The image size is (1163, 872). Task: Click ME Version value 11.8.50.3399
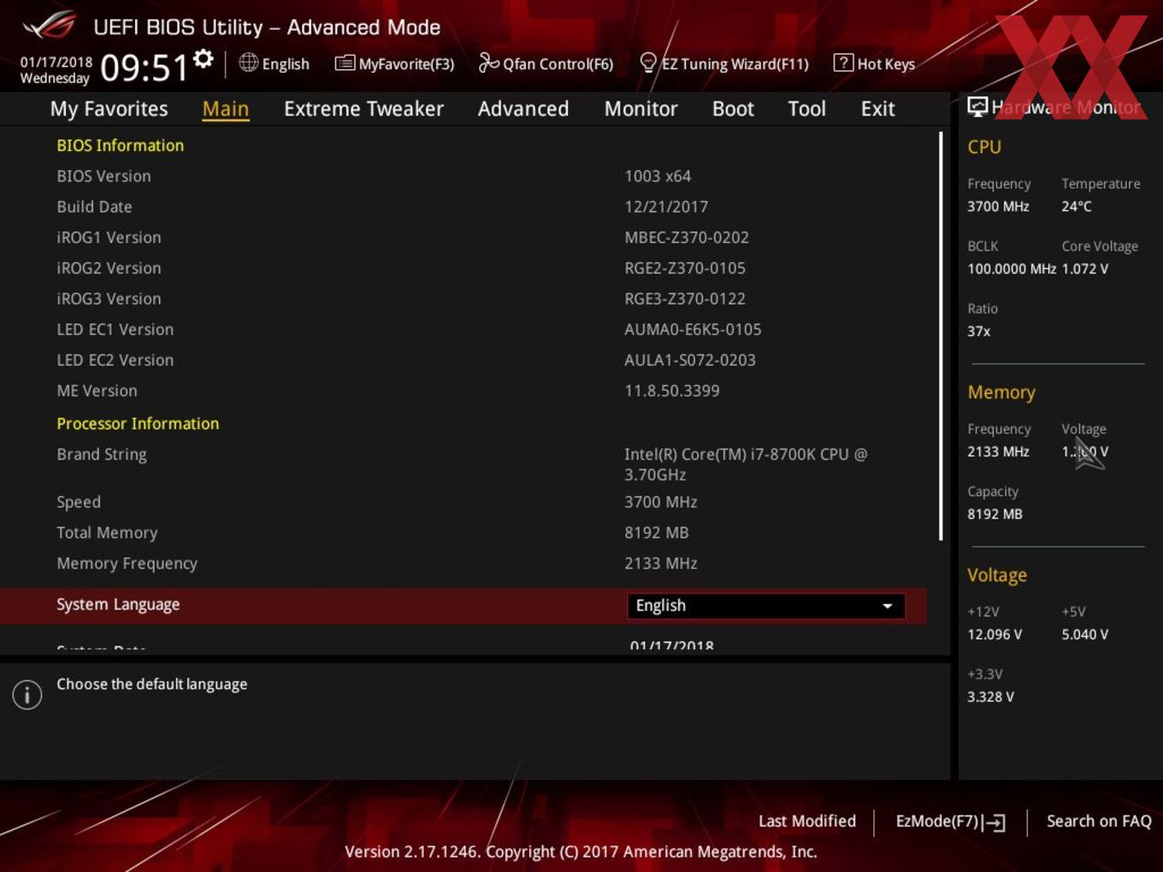pyautogui.click(x=672, y=392)
